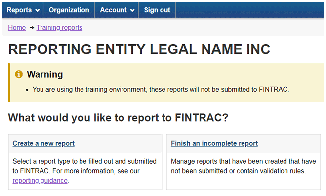Click the empty blue navigation bar area
This screenshot has width=326, height=196.
click(x=249, y=10)
